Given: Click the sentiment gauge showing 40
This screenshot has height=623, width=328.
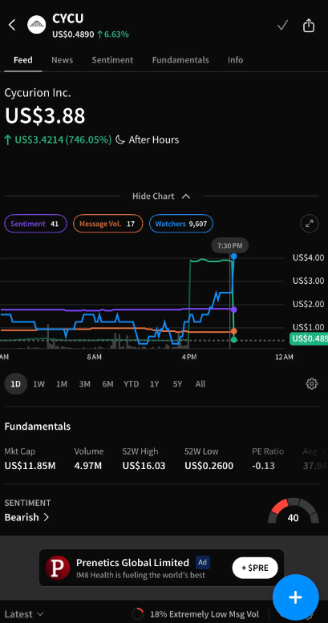Looking at the screenshot, I should click(294, 511).
